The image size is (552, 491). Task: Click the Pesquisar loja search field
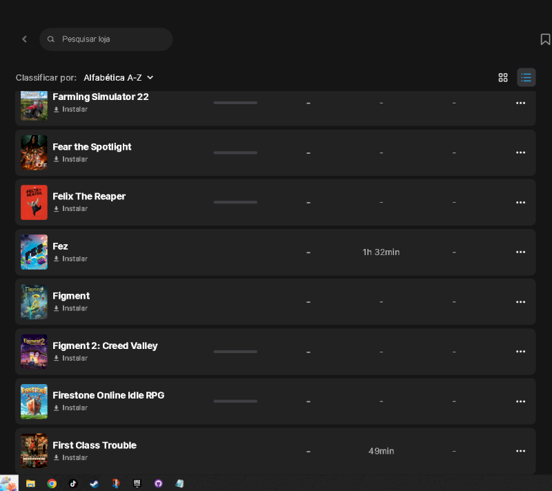pyautogui.click(x=106, y=39)
